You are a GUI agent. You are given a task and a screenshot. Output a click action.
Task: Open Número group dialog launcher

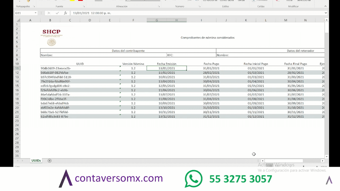tap(200, 7)
